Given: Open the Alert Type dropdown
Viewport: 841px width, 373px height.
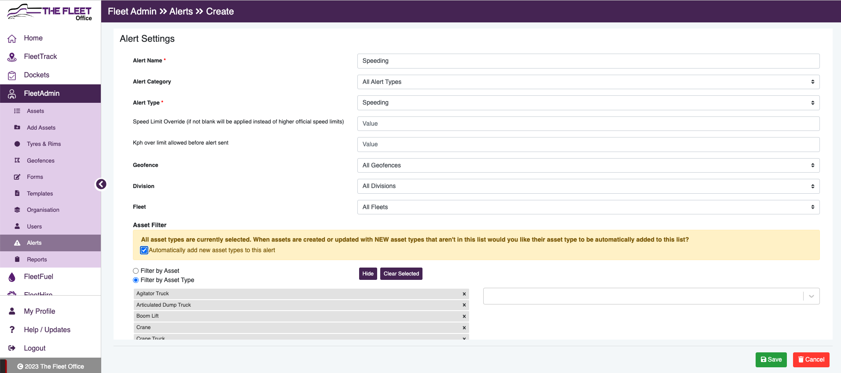Looking at the screenshot, I should pyautogui.click(x=588, y=103).
